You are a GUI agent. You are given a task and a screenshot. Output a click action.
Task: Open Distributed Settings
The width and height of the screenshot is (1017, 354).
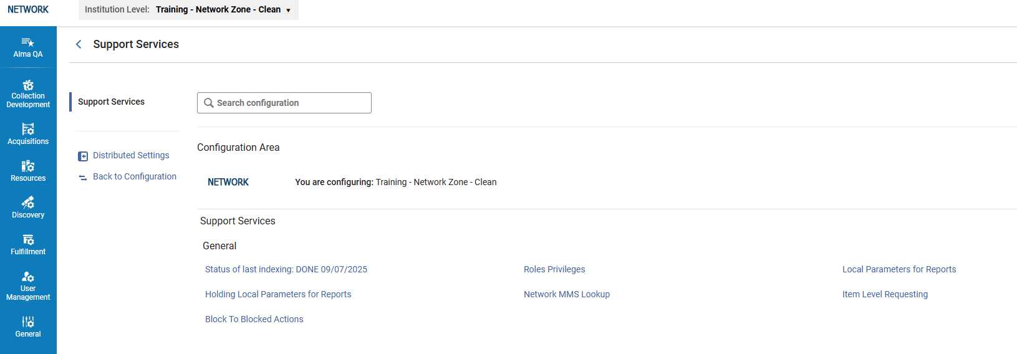pyautogui.click(x=131, y=155)
